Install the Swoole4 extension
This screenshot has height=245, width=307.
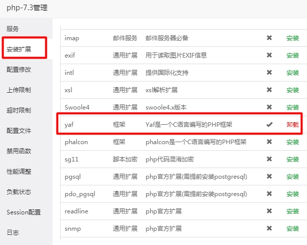tap(293, 107)
